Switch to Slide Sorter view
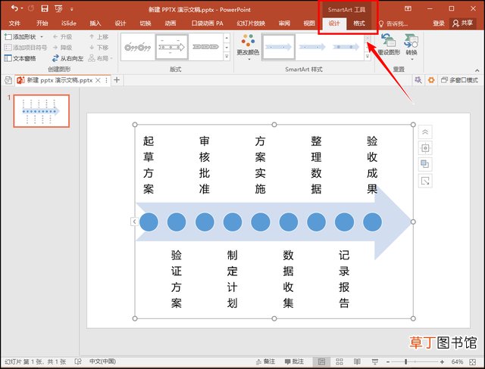485x369 pixels. coord(339,362)
